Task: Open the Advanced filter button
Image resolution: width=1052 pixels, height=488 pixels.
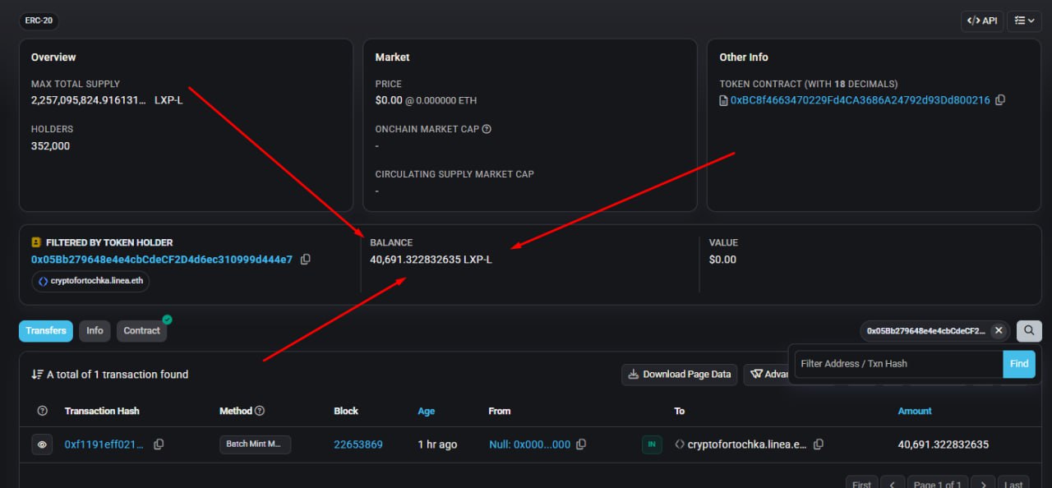Action: pyautogui.click(x=766, y=374)
